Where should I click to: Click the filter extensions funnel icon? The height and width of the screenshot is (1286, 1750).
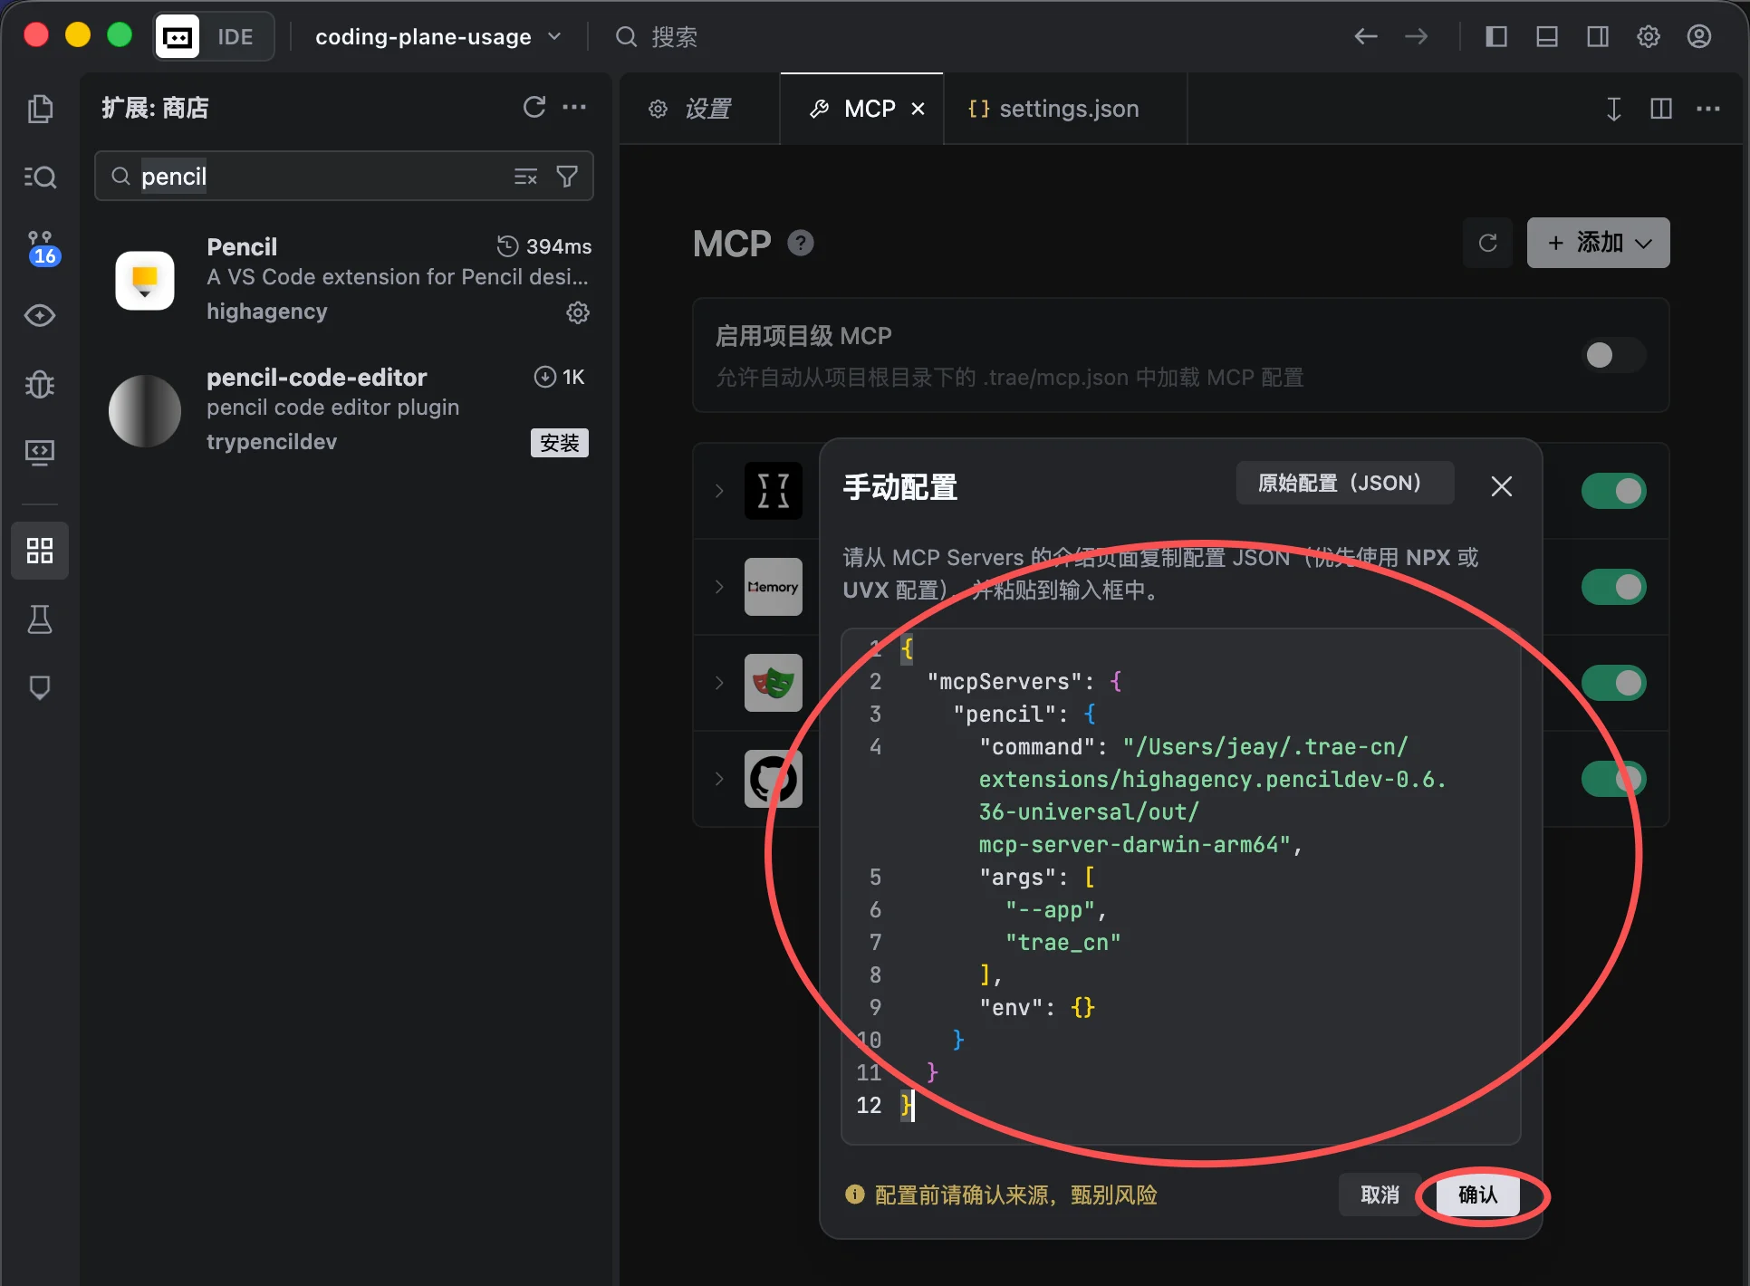coord(567,177)
